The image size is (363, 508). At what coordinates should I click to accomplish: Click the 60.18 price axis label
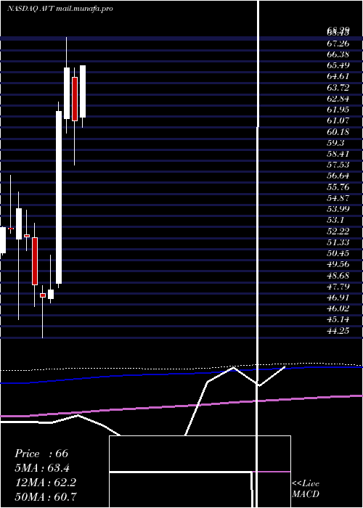(338, 131)
